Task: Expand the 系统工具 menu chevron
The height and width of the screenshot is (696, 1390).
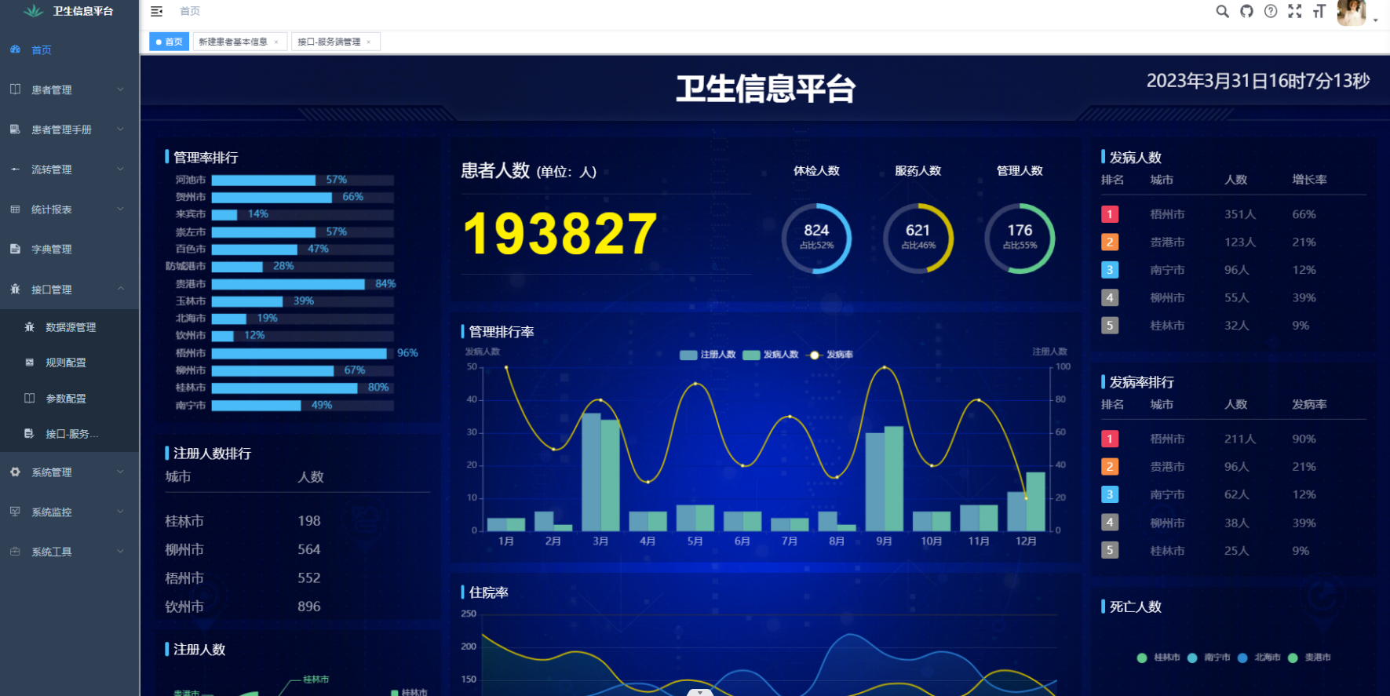Action: click(120, 552)
